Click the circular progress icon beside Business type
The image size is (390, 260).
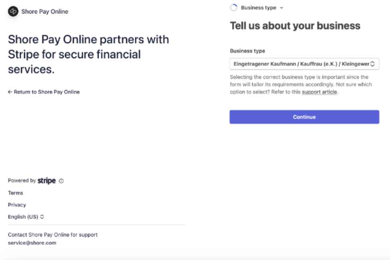(233, 8)
